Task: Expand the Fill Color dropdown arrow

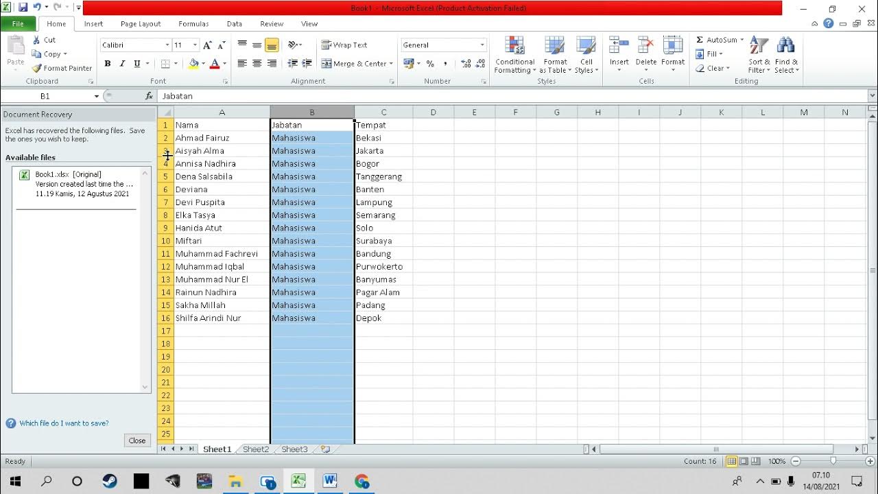Action: click(204, 64)
